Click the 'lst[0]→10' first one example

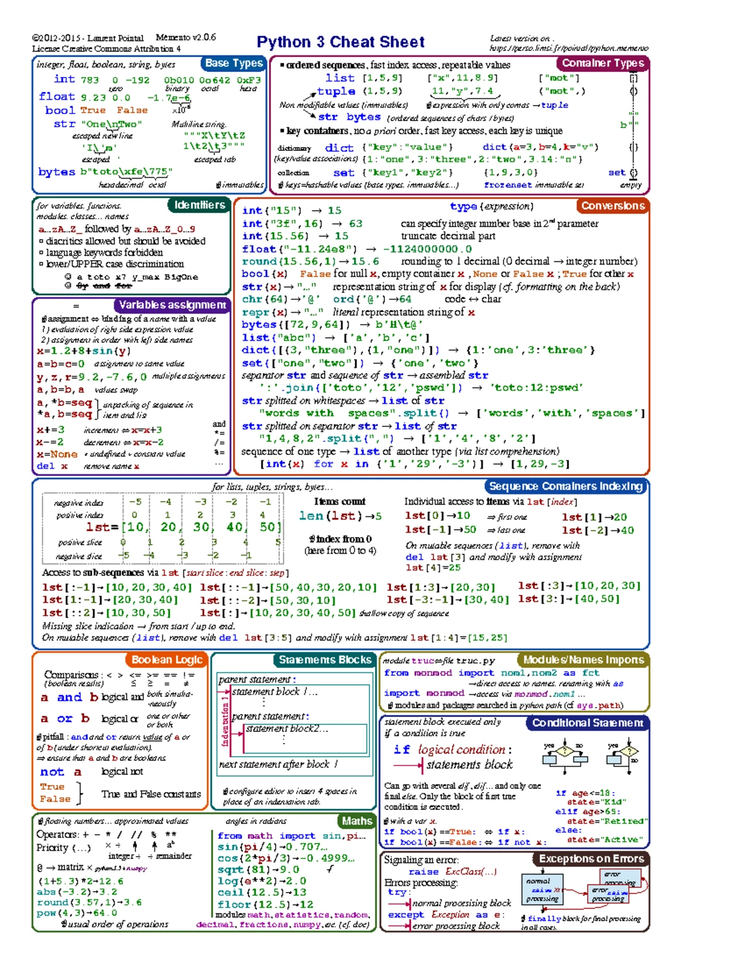(437, 516)
